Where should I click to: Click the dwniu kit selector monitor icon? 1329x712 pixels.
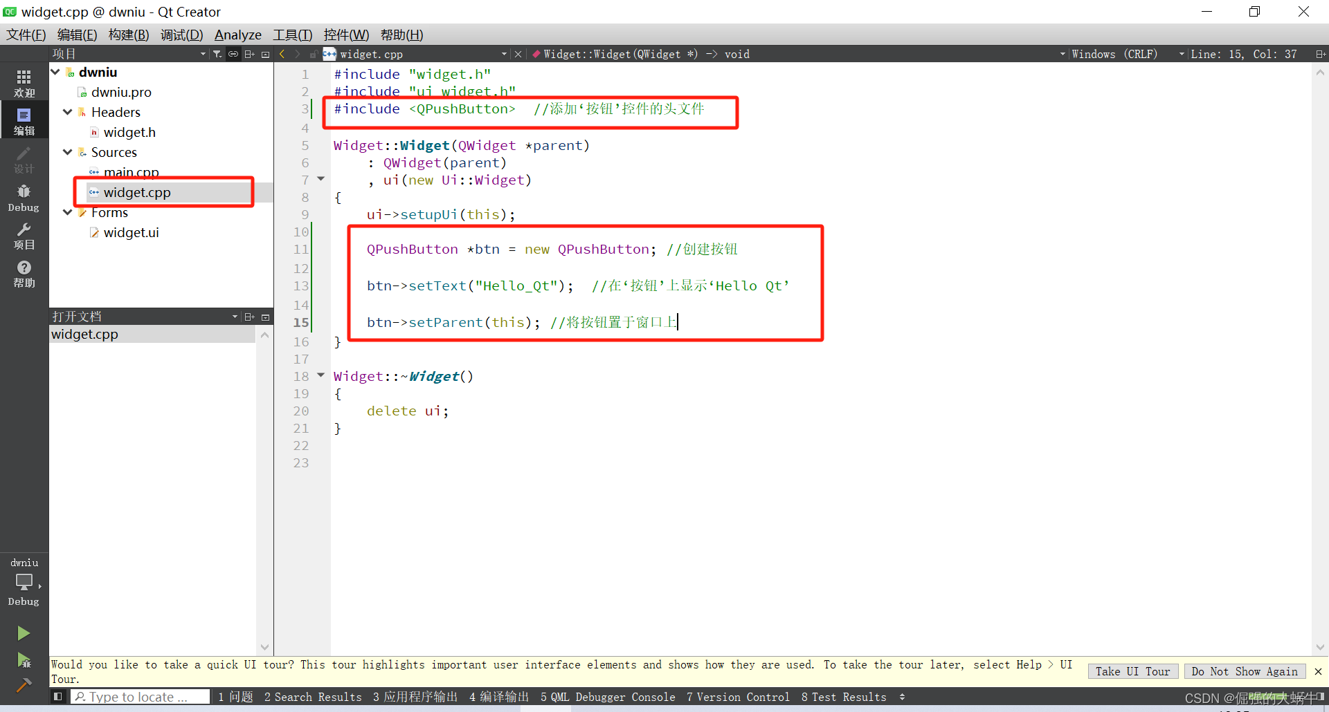tap(24, 582)
